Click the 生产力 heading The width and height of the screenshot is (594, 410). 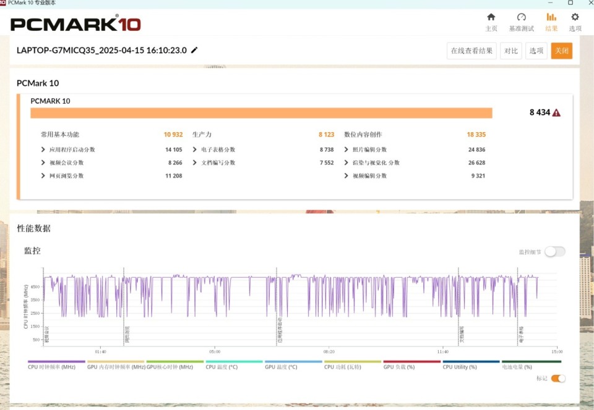[x=202, y=135]
